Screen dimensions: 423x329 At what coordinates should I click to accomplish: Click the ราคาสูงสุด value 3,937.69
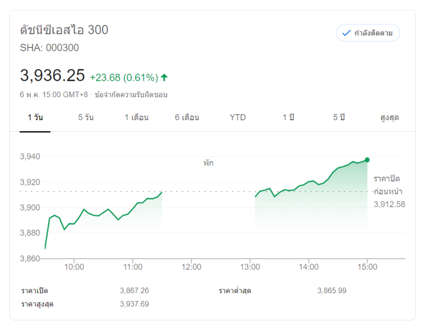pos(134,304)
